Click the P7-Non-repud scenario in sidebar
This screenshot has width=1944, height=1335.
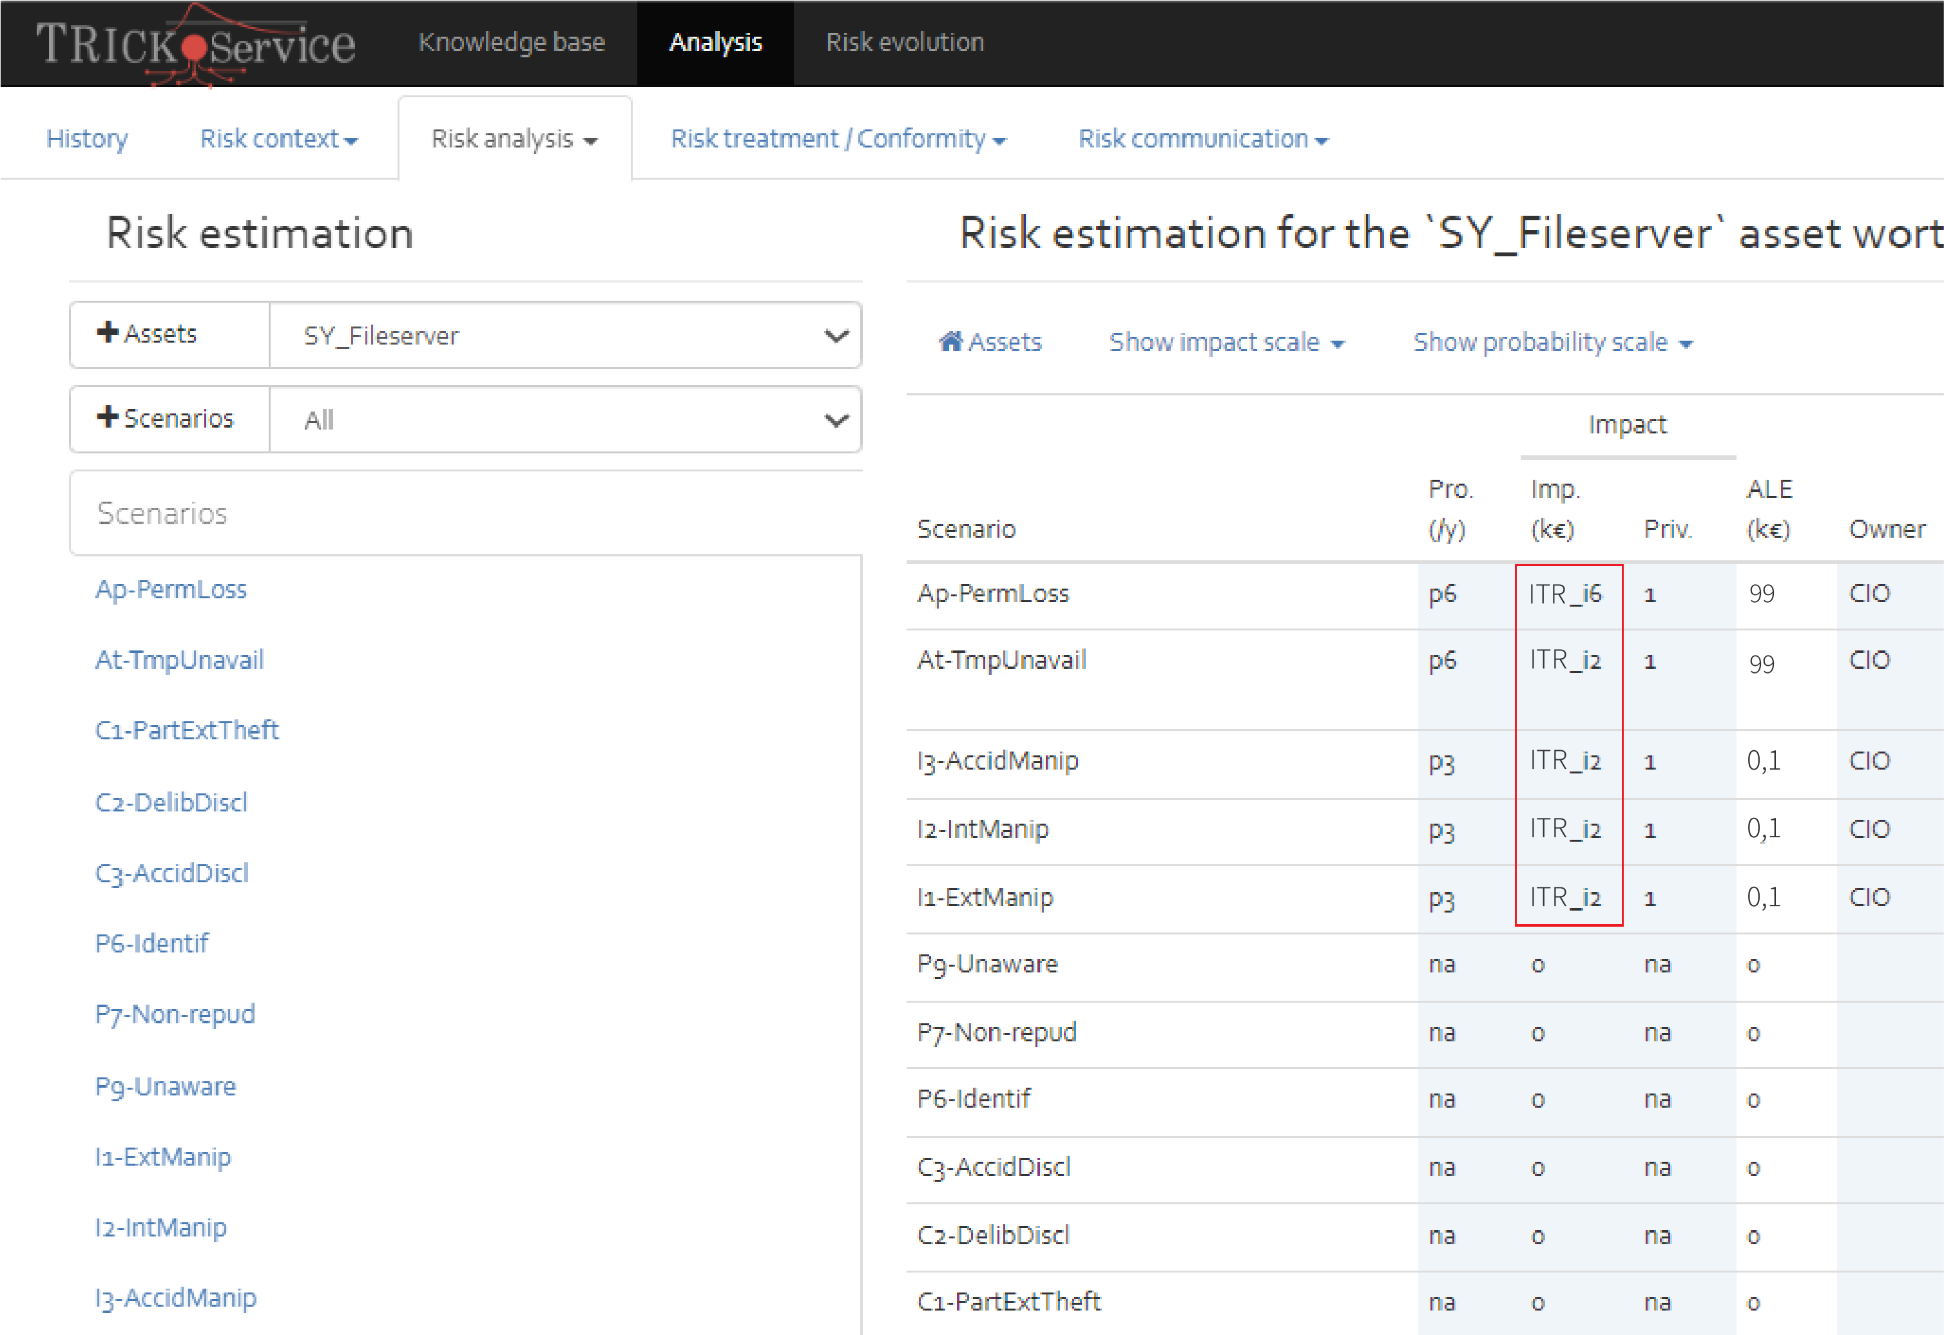tap(175, 1015)
